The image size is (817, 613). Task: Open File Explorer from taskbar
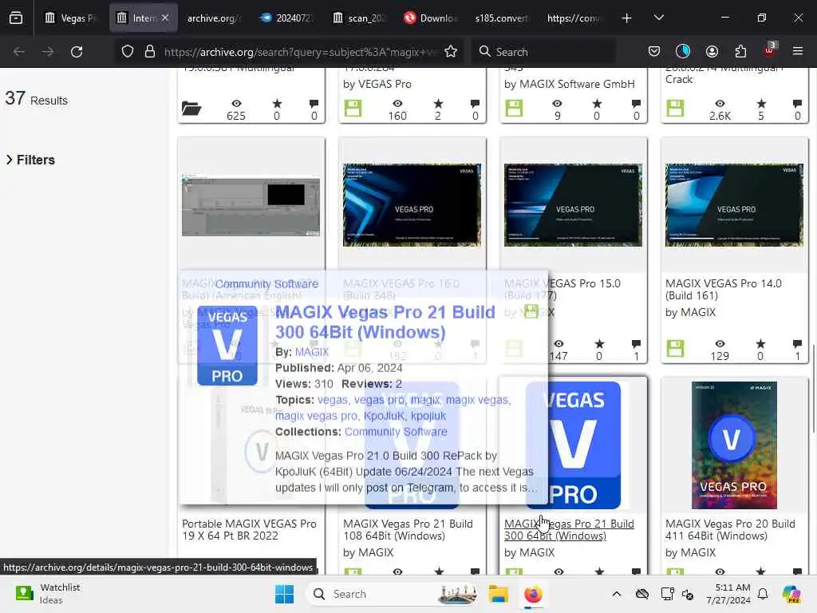pyautogui.click(x=498, y=594)
